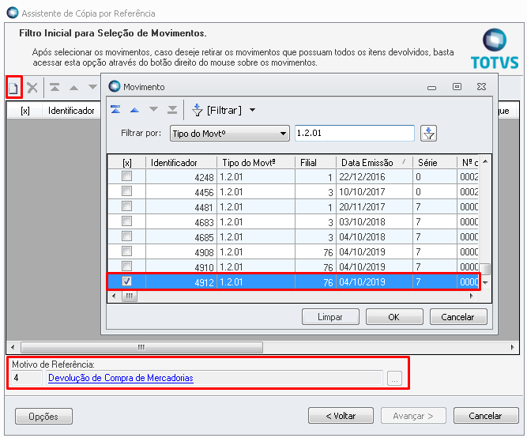Image resolution: width=527 pixels, height=438 pixels.
Task: Select identifier cell 4912
Action: 181,282
